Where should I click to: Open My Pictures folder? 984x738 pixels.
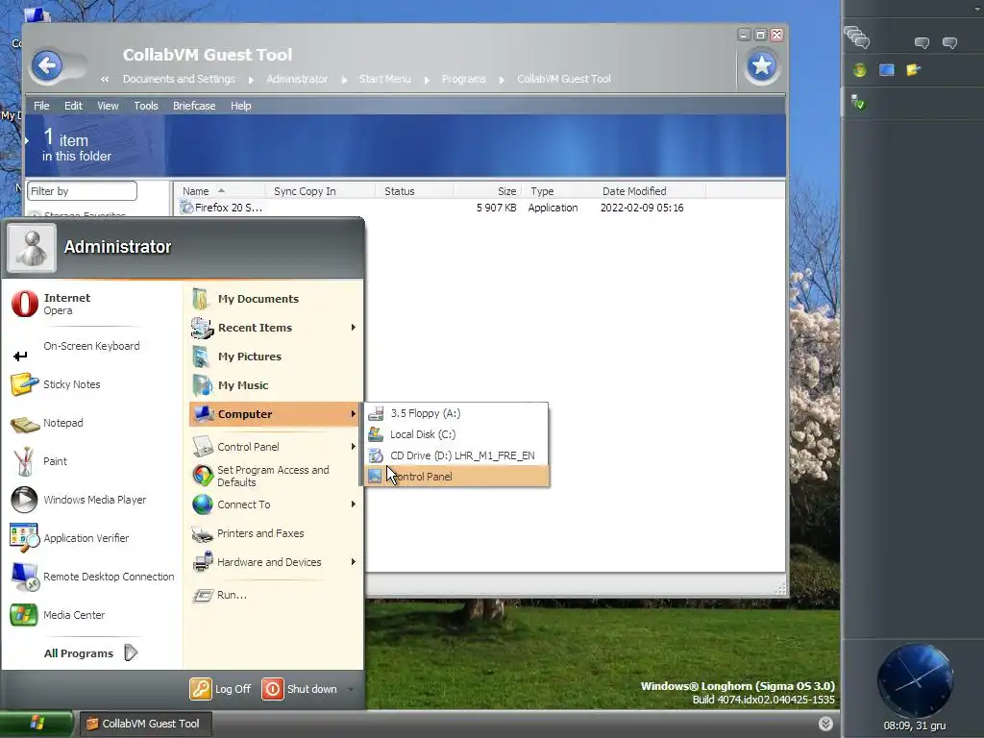237,357
